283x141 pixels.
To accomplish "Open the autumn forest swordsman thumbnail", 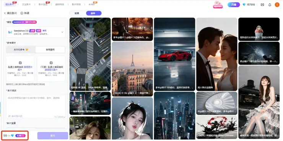I will click(132, 29).
